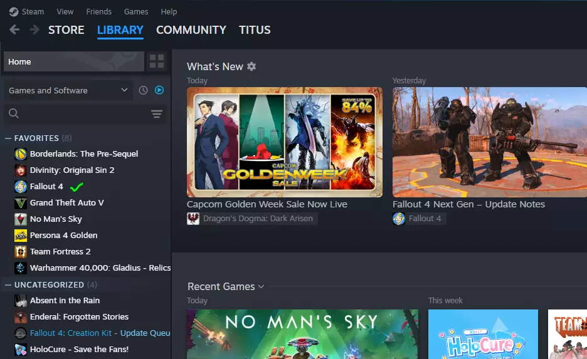Viewport: 587px width, 359px height.
Task: Select Divinity: Original Sin 2
Action: (x=72, y=170)
